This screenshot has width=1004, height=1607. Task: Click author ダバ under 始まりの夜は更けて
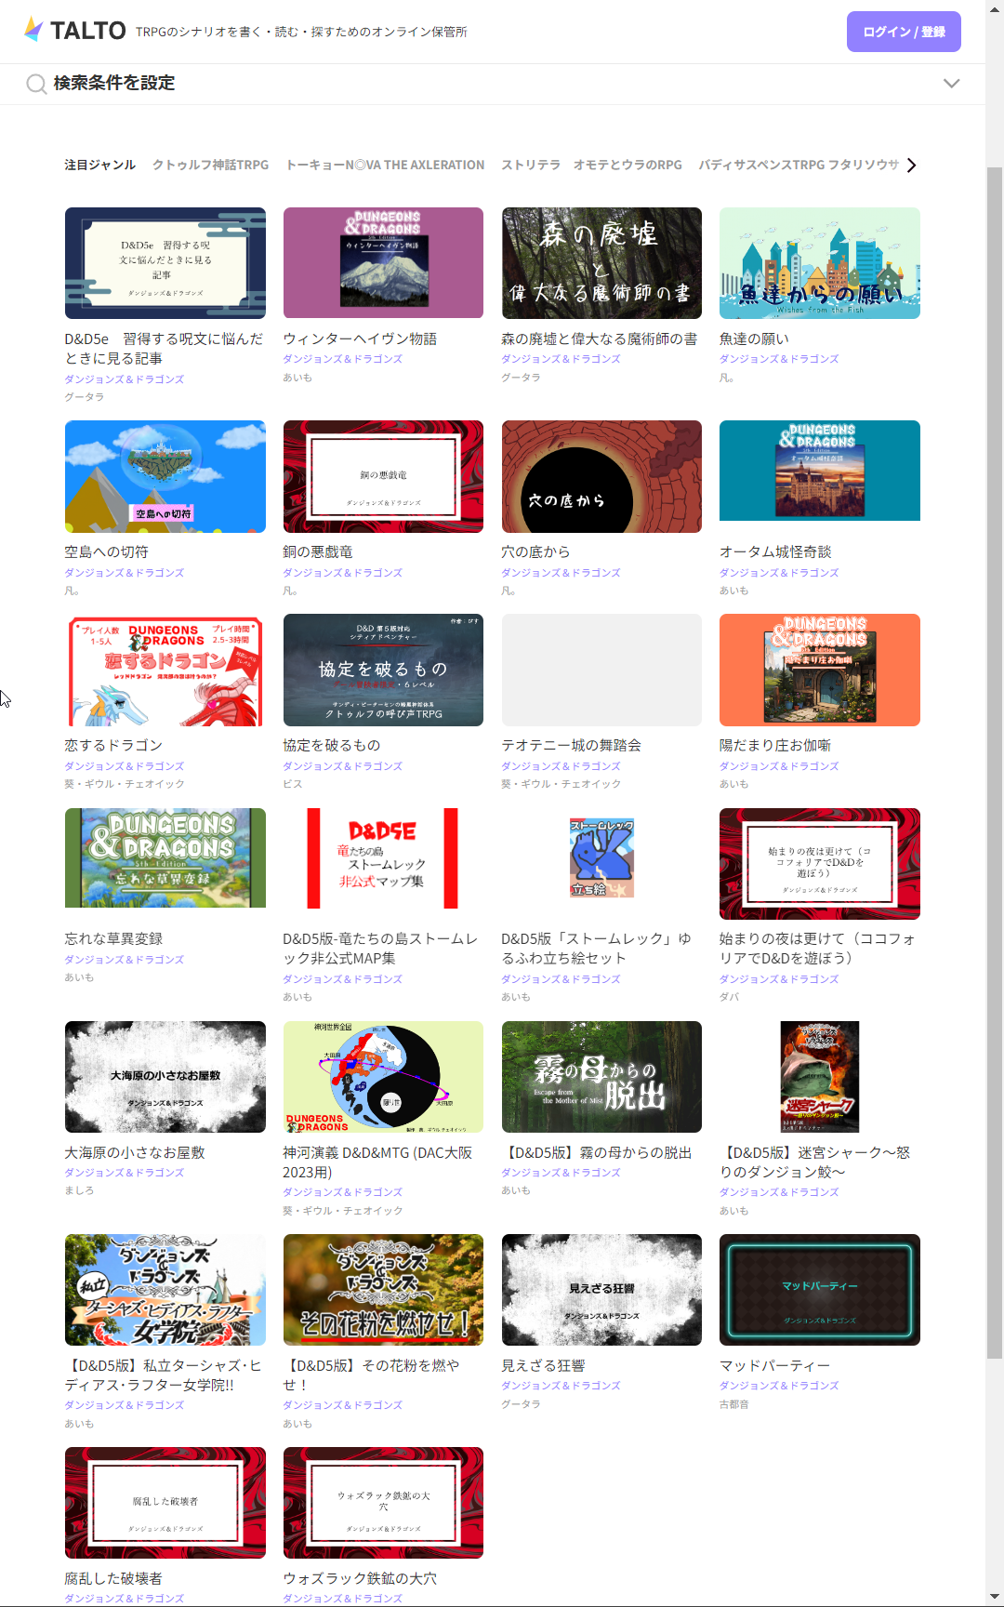tap(730, 997)
